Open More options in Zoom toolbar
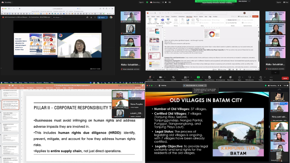The height and width of the screenshot is (163, 290). (x=271, y=78)
